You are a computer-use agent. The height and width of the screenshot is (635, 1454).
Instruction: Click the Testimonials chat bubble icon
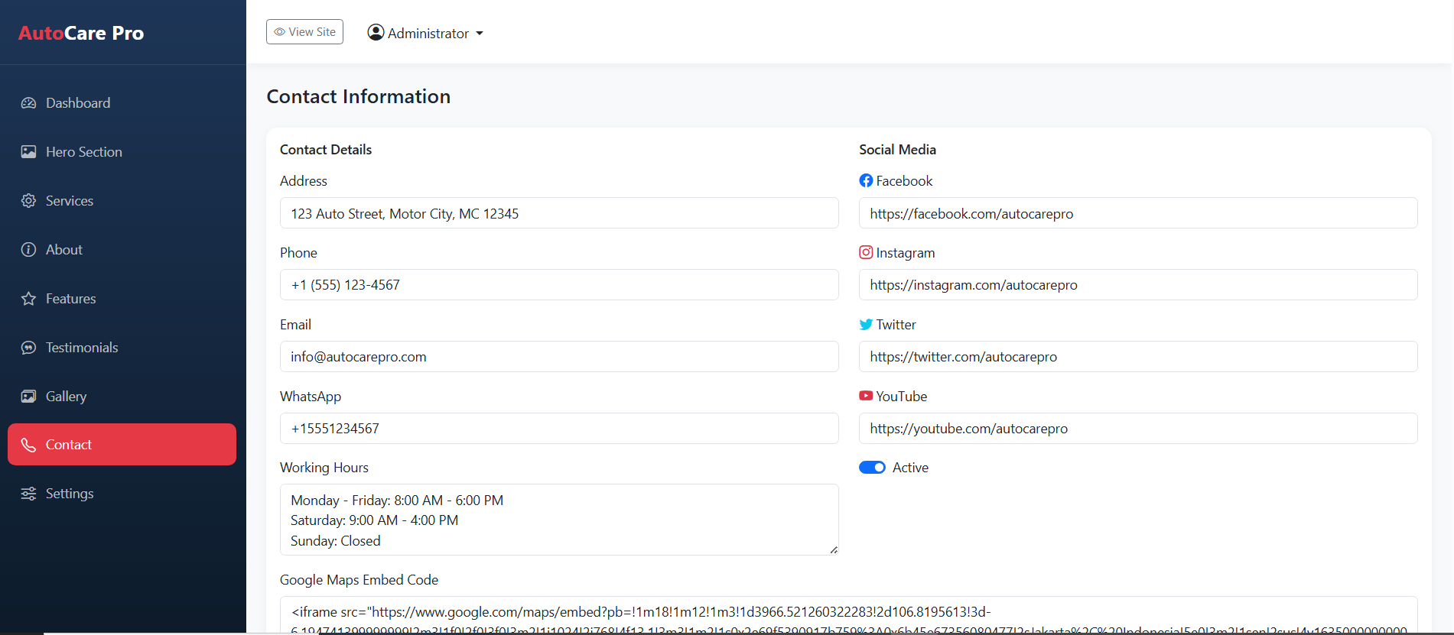click(28, 348)
